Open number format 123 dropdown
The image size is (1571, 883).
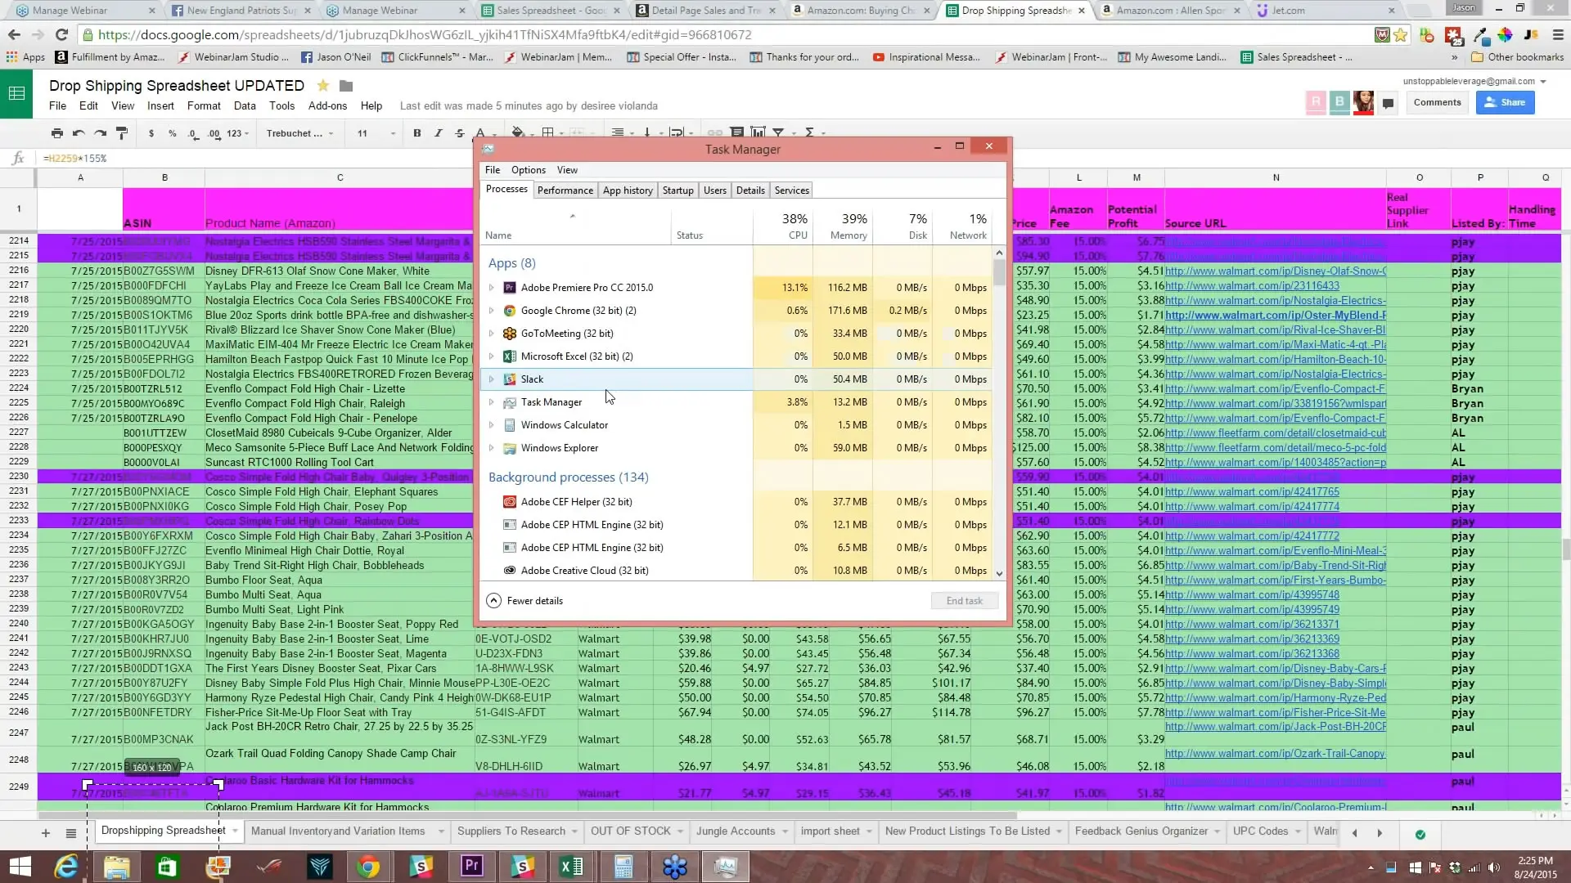coord(238,133)
